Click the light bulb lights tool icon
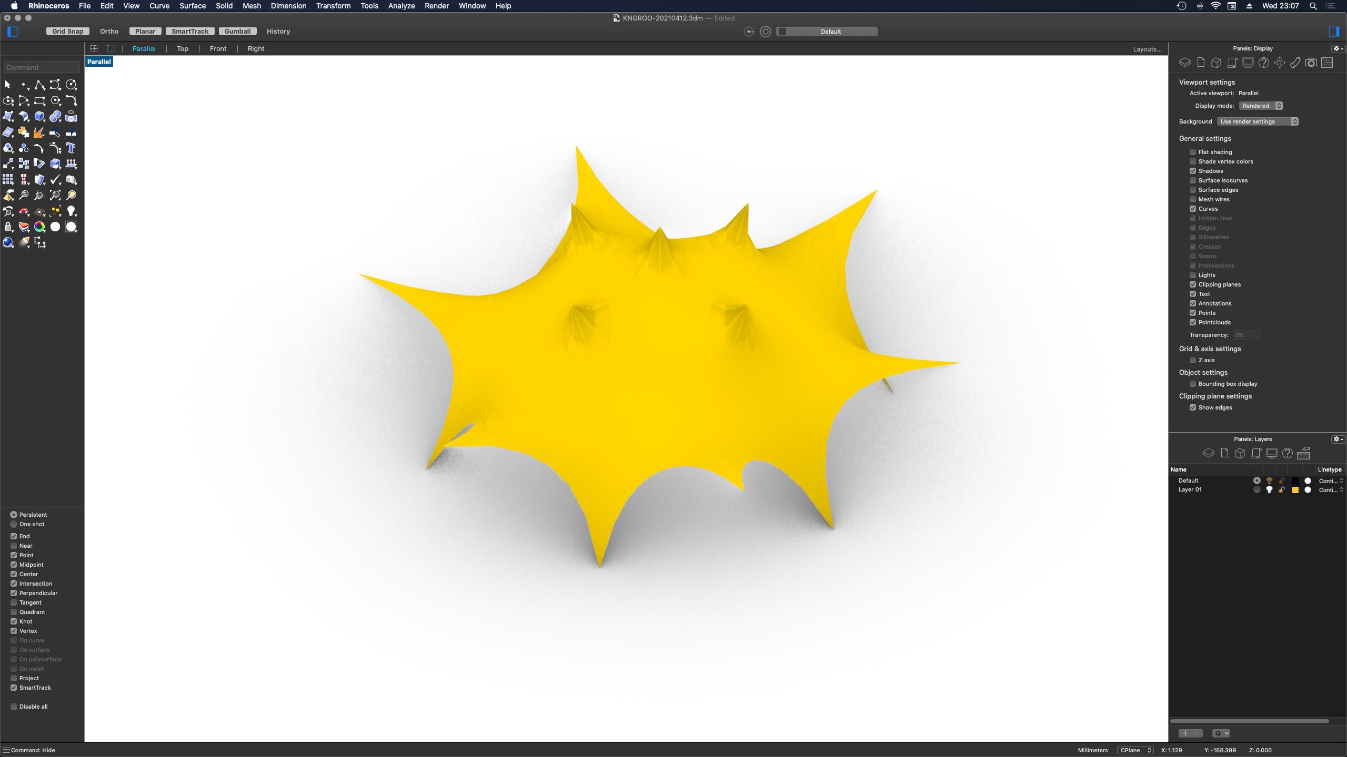 [x=71, y=211]
